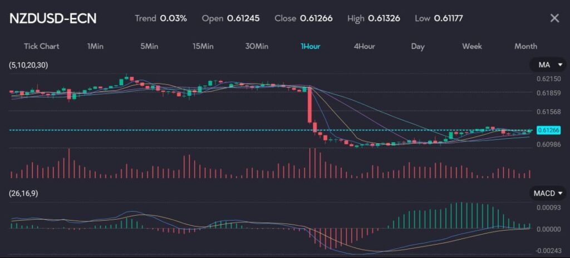Open the MACD indicator dropdown

point(547,193)
